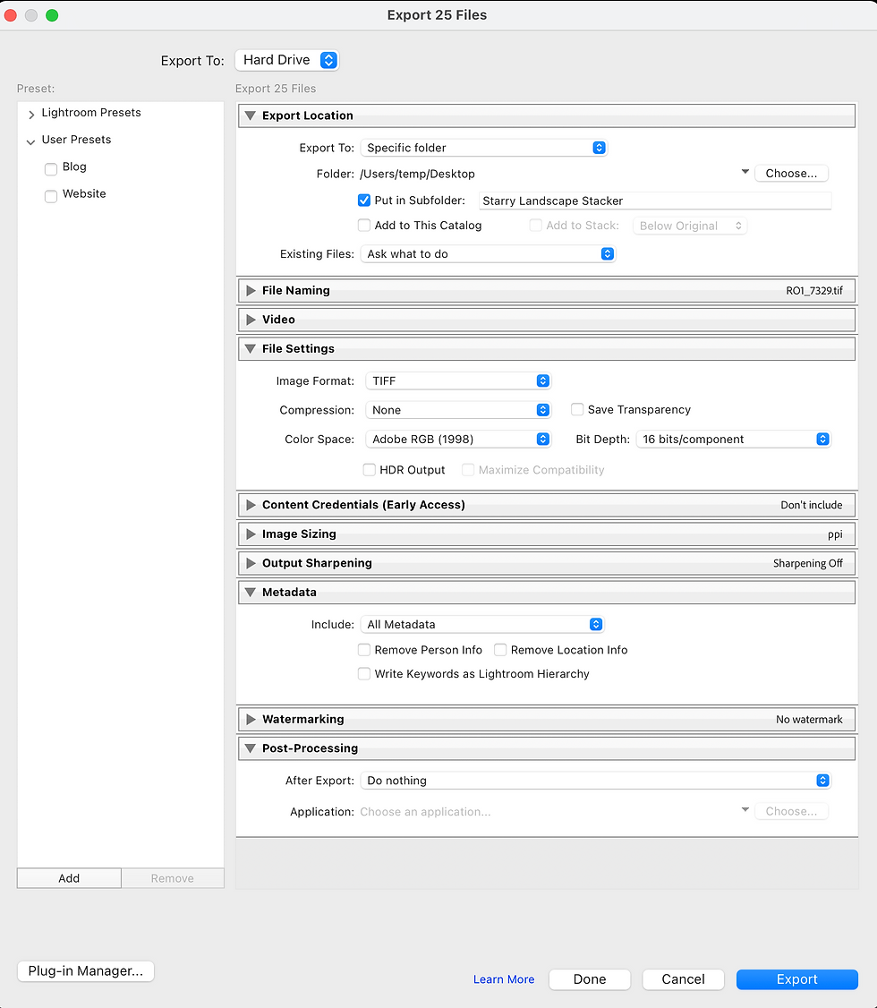Enable Write Keywords as Lightroom Hierarchy
Image resolution: width=877 pixels, height=1008 pixels.
(363, 673)
